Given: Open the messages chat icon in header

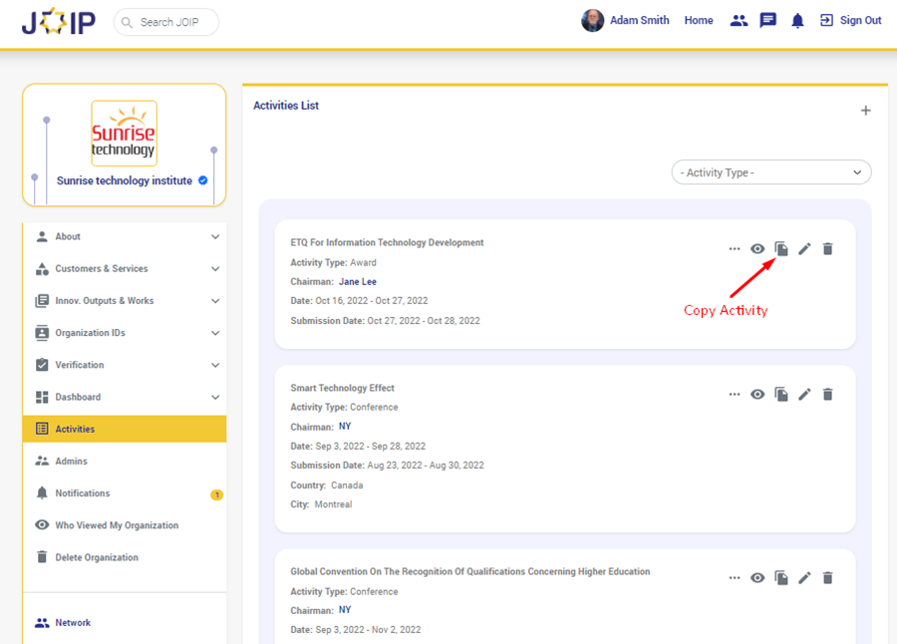Looking at the screenshot, I should tap(767, 21).
